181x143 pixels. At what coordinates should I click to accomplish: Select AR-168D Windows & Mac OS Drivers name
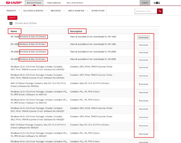[28, 37]
